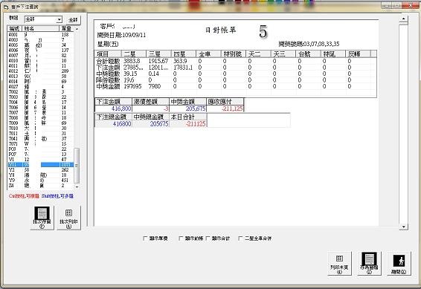
Task: Click the 416,800 bet amount value
Action: click(121, 108)
